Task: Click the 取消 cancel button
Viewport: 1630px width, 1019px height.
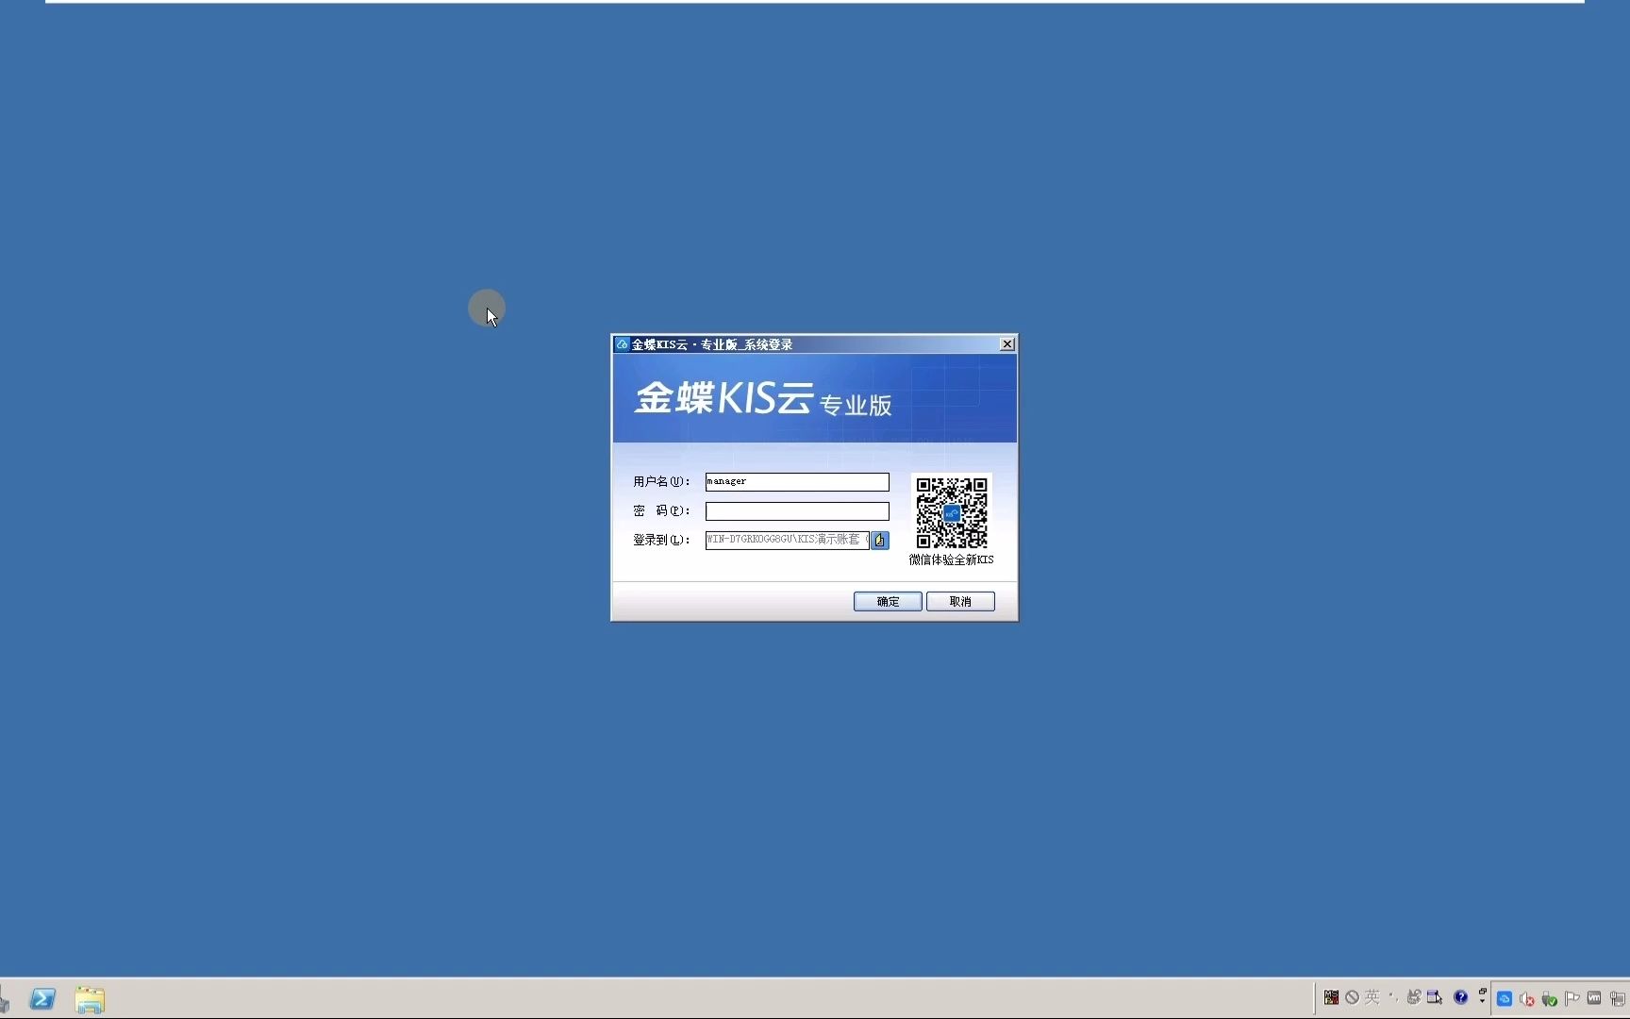Action: point(960,601)
